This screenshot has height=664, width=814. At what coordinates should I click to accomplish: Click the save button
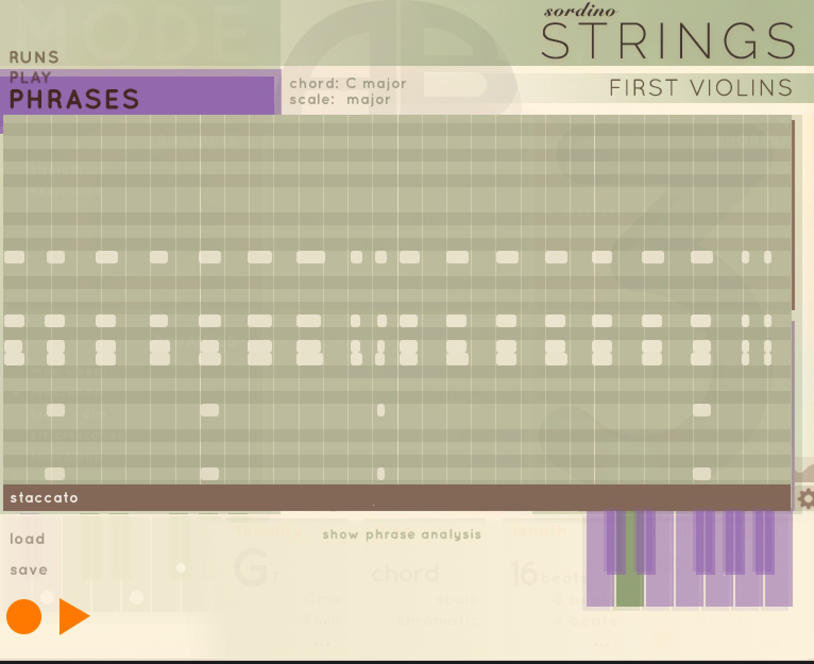coord(29,570)
